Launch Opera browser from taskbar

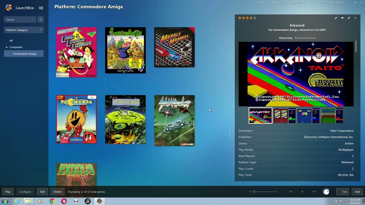64,201
